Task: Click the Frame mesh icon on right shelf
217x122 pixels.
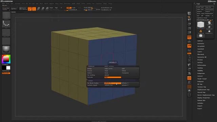Action: 189,61
